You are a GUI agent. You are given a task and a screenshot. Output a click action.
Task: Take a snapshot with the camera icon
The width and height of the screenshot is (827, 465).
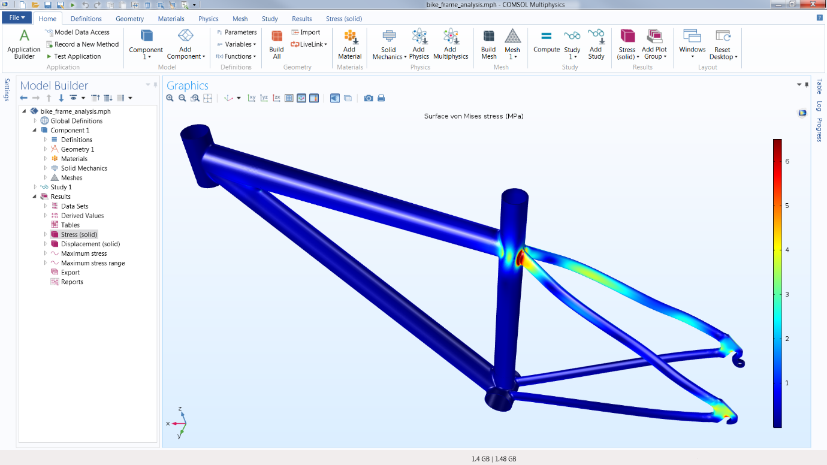pos(369,98)
